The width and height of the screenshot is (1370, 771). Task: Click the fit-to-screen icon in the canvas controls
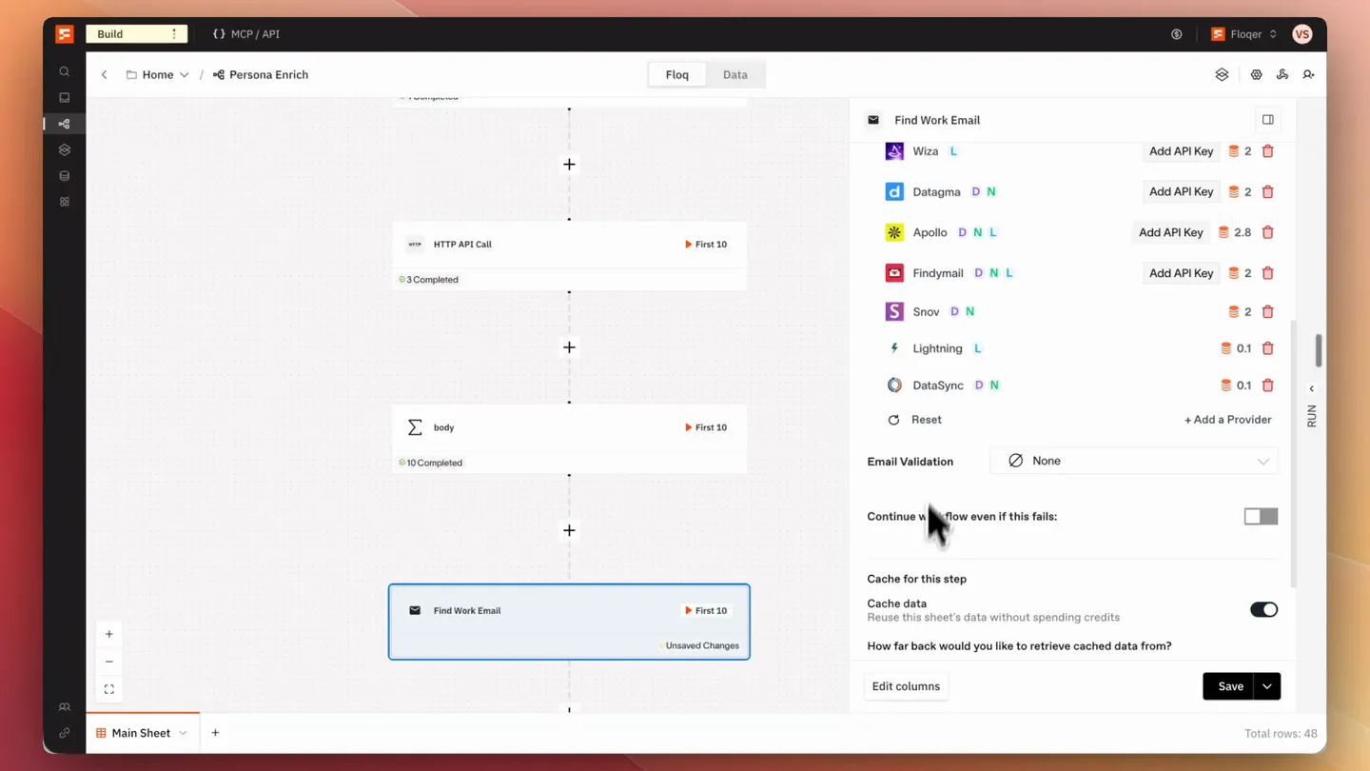[x=109, y=689]
